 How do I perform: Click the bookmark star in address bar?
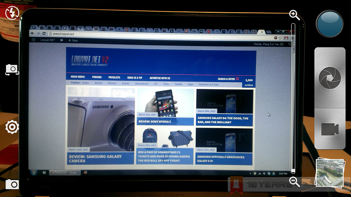coord(280,38)
